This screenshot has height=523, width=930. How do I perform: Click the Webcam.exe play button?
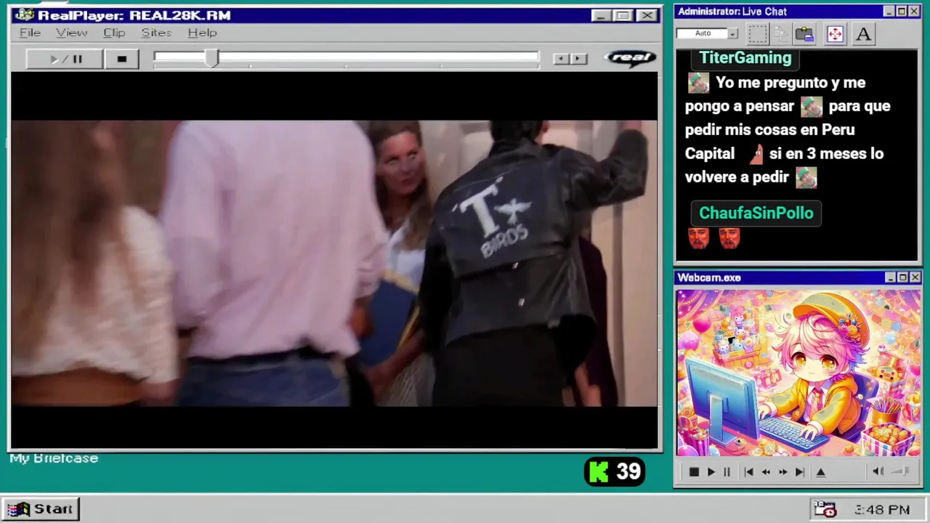tap(711, 472)
